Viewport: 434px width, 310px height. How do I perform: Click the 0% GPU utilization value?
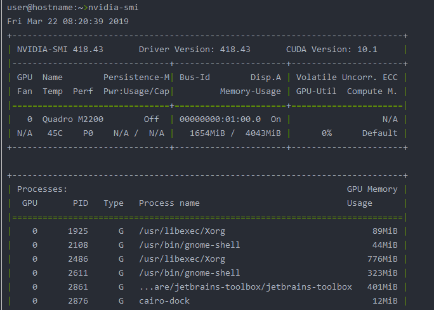(327, 133)
